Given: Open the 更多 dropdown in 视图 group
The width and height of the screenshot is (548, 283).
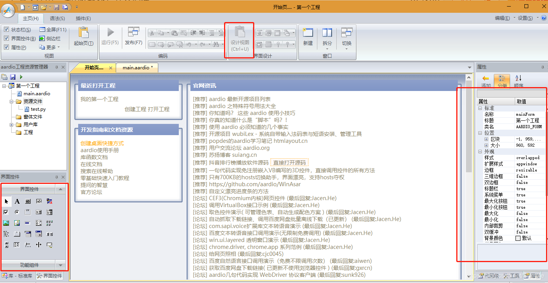Looking at the screenshot, I should pos(50,48).
